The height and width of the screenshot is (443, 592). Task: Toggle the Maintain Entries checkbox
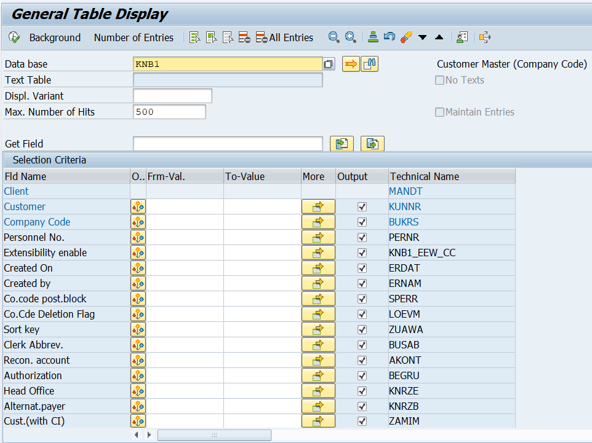439,112
